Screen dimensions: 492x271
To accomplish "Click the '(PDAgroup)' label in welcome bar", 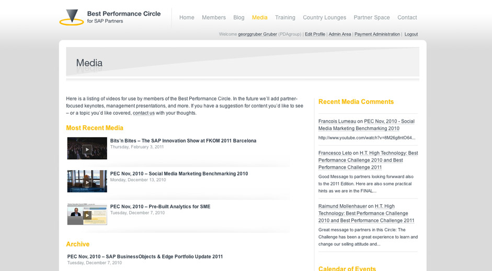I will pos(290,34).
